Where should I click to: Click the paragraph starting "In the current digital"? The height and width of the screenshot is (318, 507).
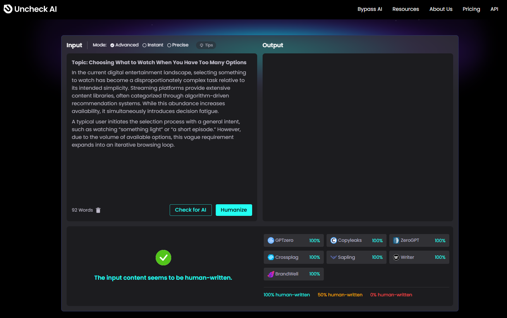tap(159, 92)
